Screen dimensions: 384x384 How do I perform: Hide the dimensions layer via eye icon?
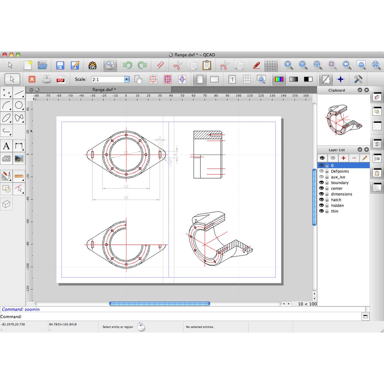click(322, 194)
